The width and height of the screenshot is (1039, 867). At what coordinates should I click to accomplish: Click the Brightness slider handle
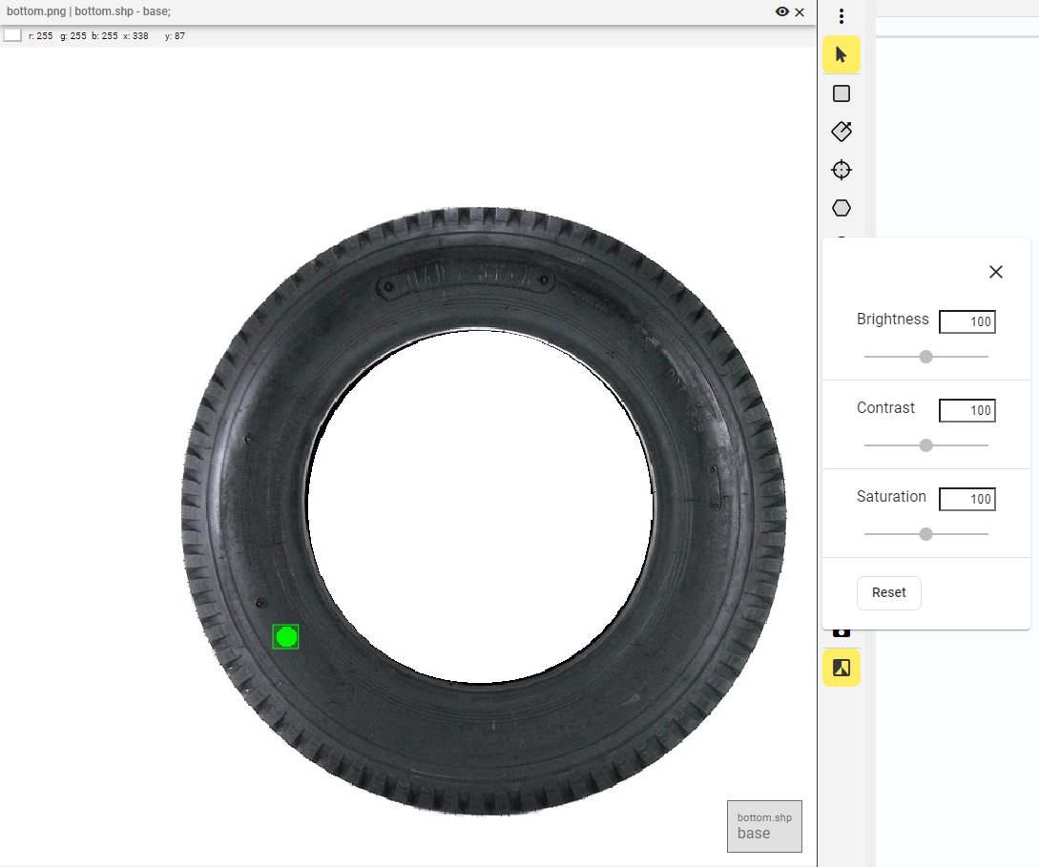coord(925,356)
